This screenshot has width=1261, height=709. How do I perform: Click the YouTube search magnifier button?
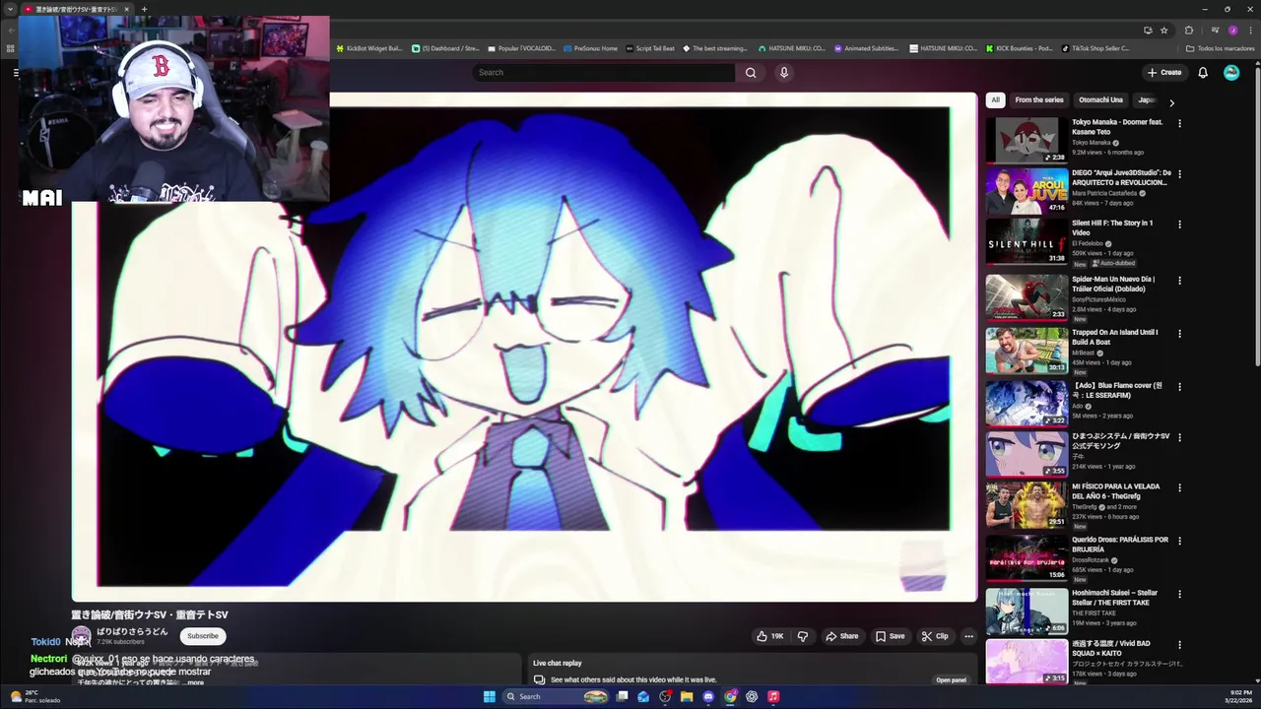coord(751,72)
